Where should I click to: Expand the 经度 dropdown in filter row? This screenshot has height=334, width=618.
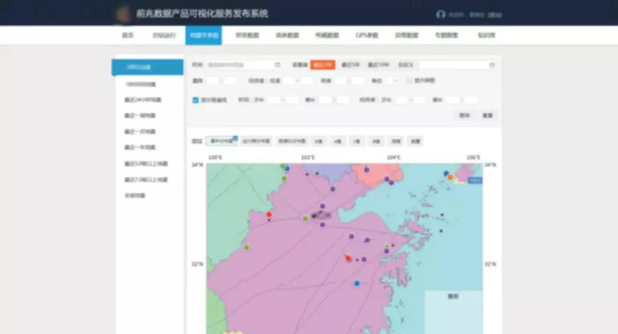pos(290,81)
